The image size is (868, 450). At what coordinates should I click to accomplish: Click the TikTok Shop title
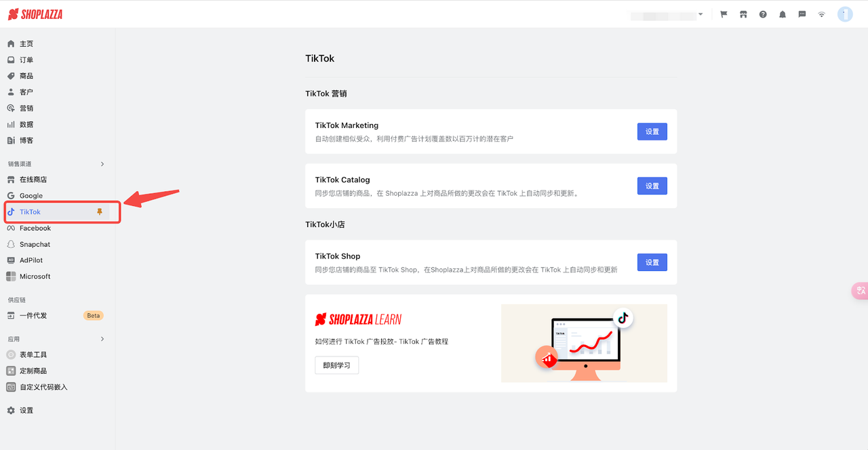point(338,256)
